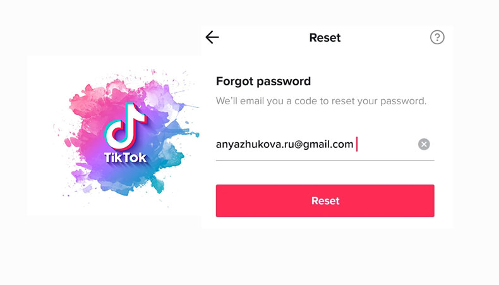Viewport: 499px width, 285px height.
Task: Click the pink text cursor after the email
Action: pyautogui.click(x=357, y=144)
